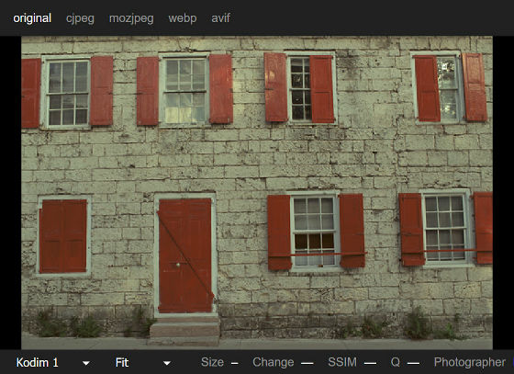514x374 pixels.
Task: Switch to the original tab
Action: coord(32,18)
